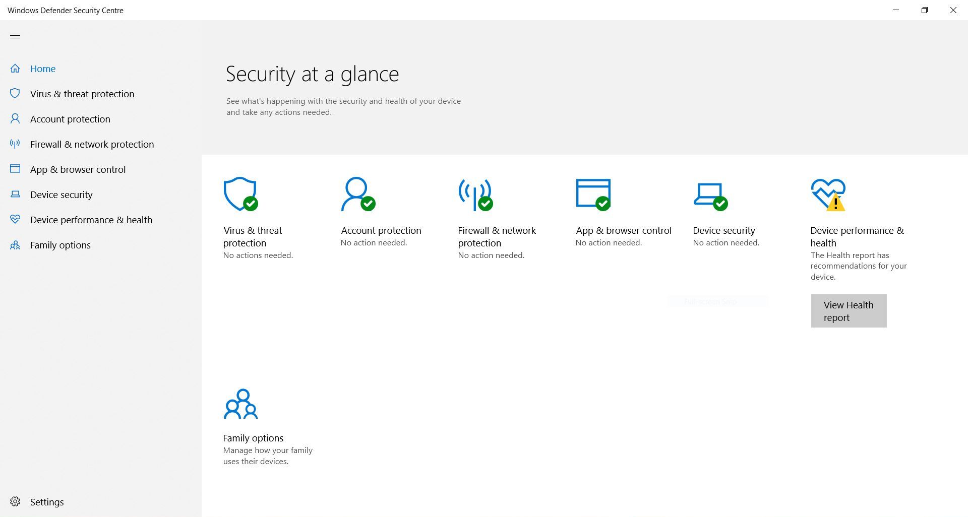Toggle the hamburger navigation menu
The width and height of the screenshot is (968, 517).
[15, 35]
